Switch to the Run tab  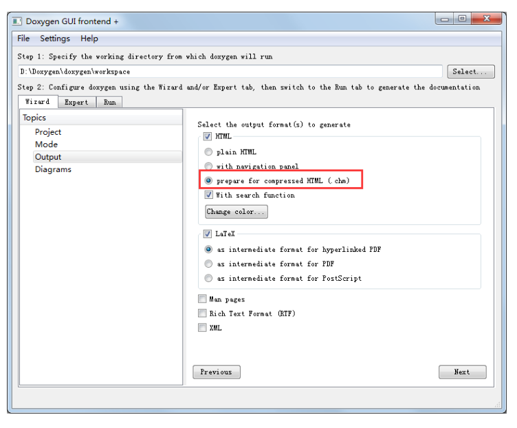(x=110, y=103)
